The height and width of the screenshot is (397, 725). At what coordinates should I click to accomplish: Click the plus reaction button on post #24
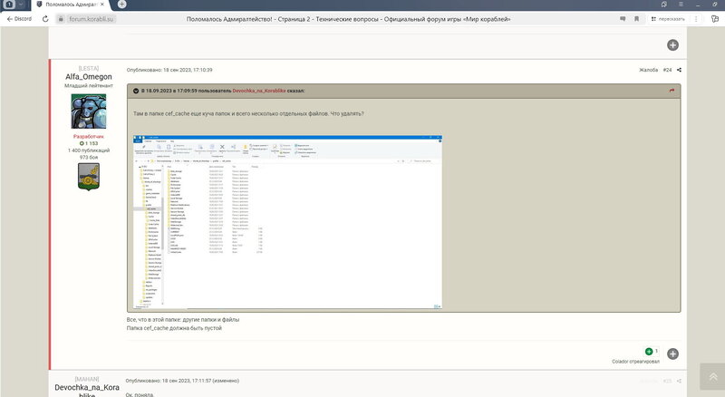tap(672, 354)
